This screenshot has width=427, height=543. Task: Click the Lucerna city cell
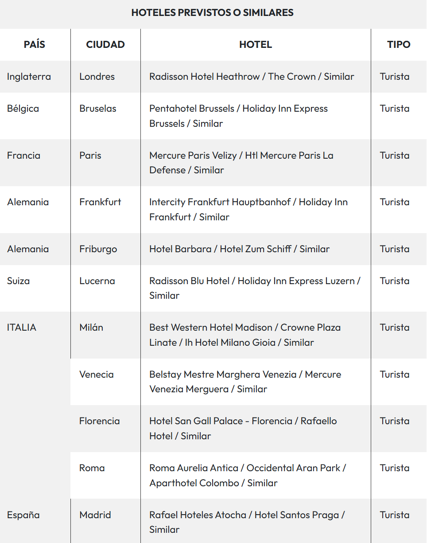click(97, 281)
